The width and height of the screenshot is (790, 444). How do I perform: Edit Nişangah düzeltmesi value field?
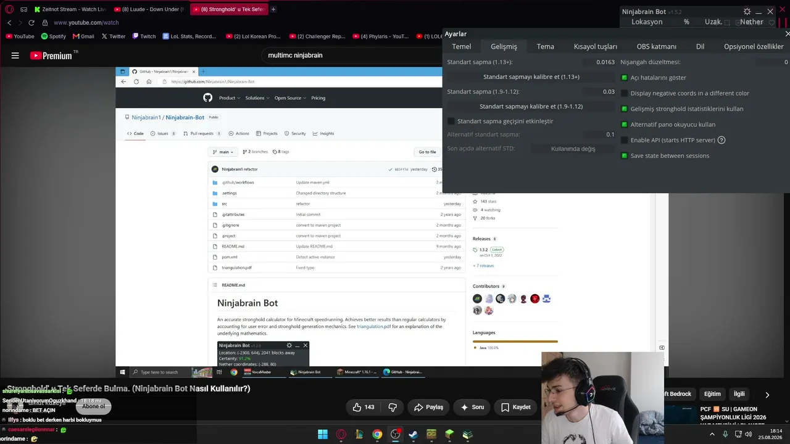click(x=772, y=62)
